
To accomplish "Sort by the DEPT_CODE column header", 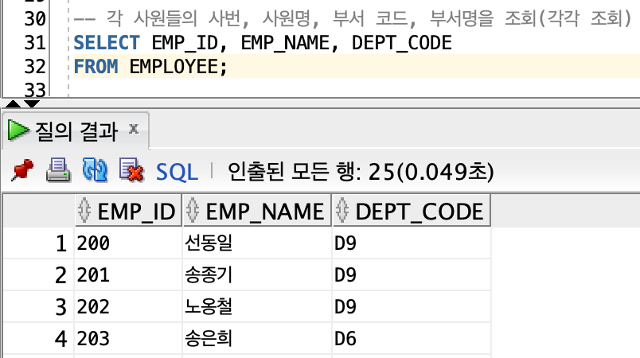I will point(412,211).
